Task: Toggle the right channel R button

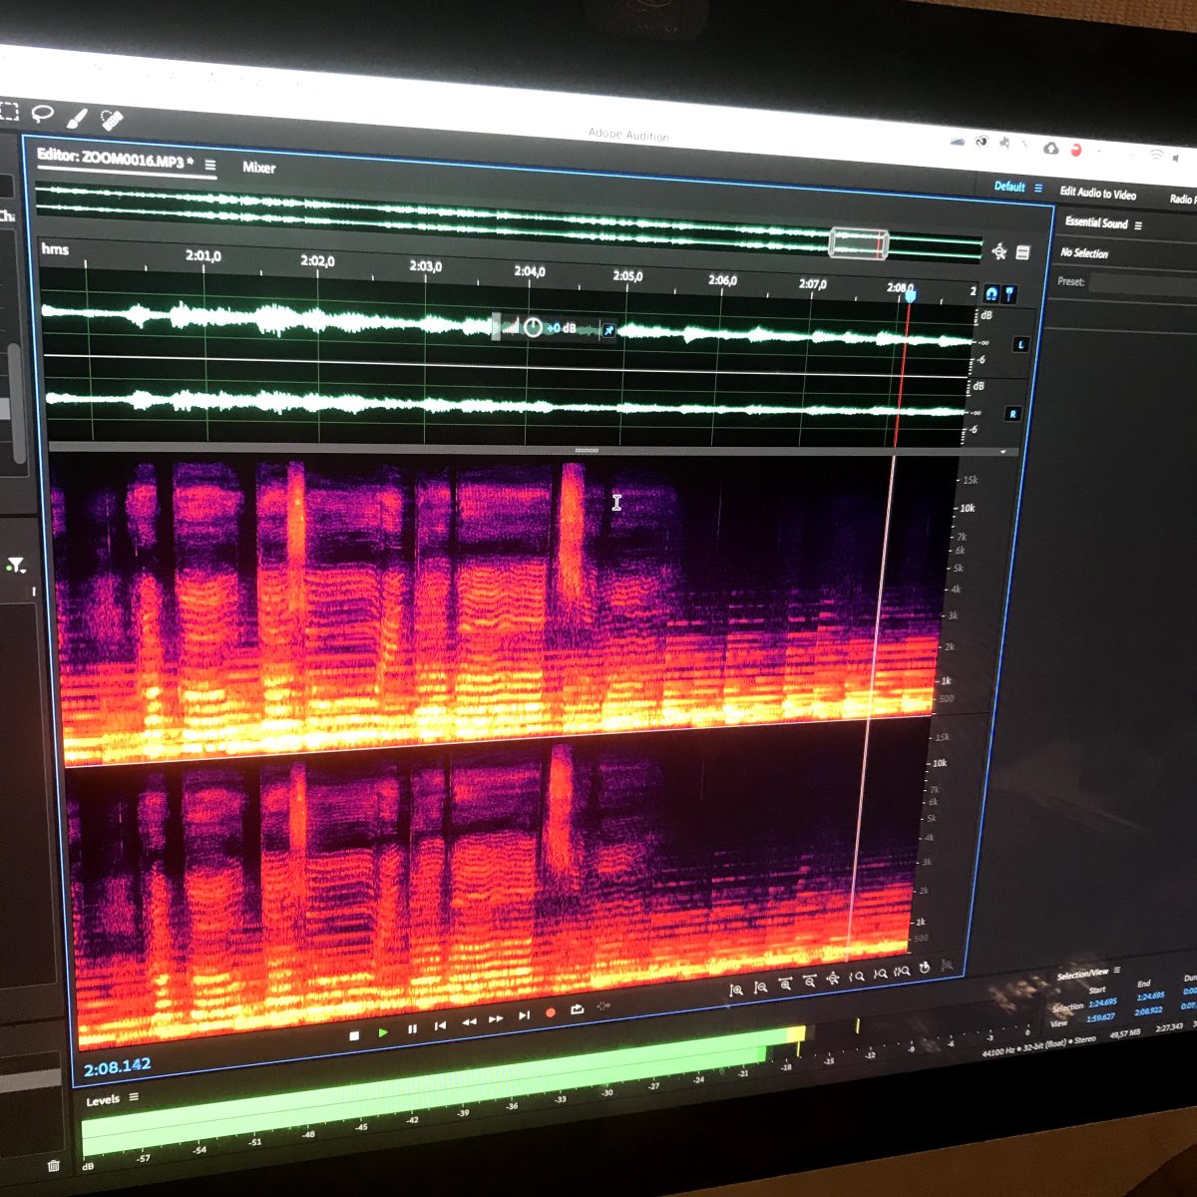Action: [1012, 414]
